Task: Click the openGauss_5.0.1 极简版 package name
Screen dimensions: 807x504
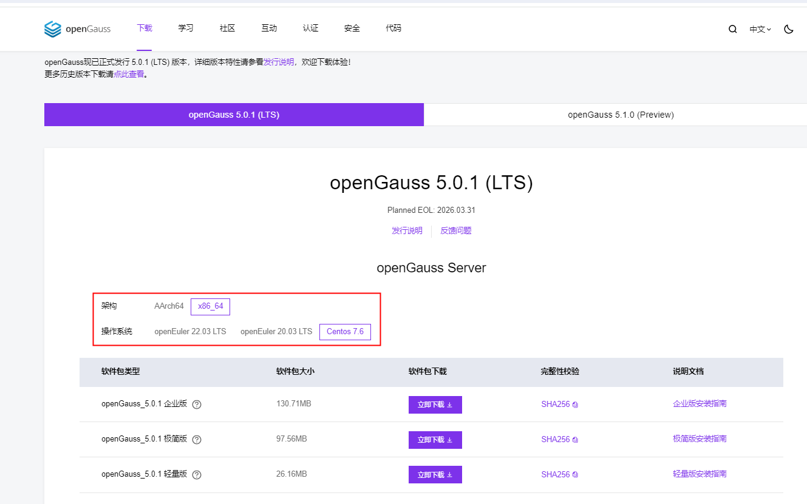Action: point(145,439)
